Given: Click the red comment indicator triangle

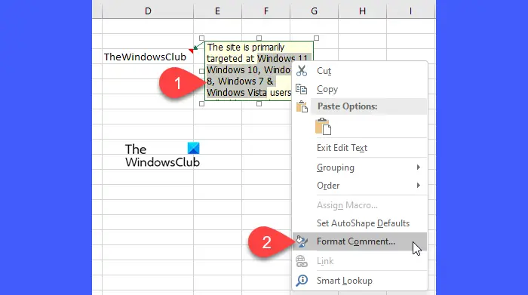Looking at the screenshot, I should tap(192, 51).
